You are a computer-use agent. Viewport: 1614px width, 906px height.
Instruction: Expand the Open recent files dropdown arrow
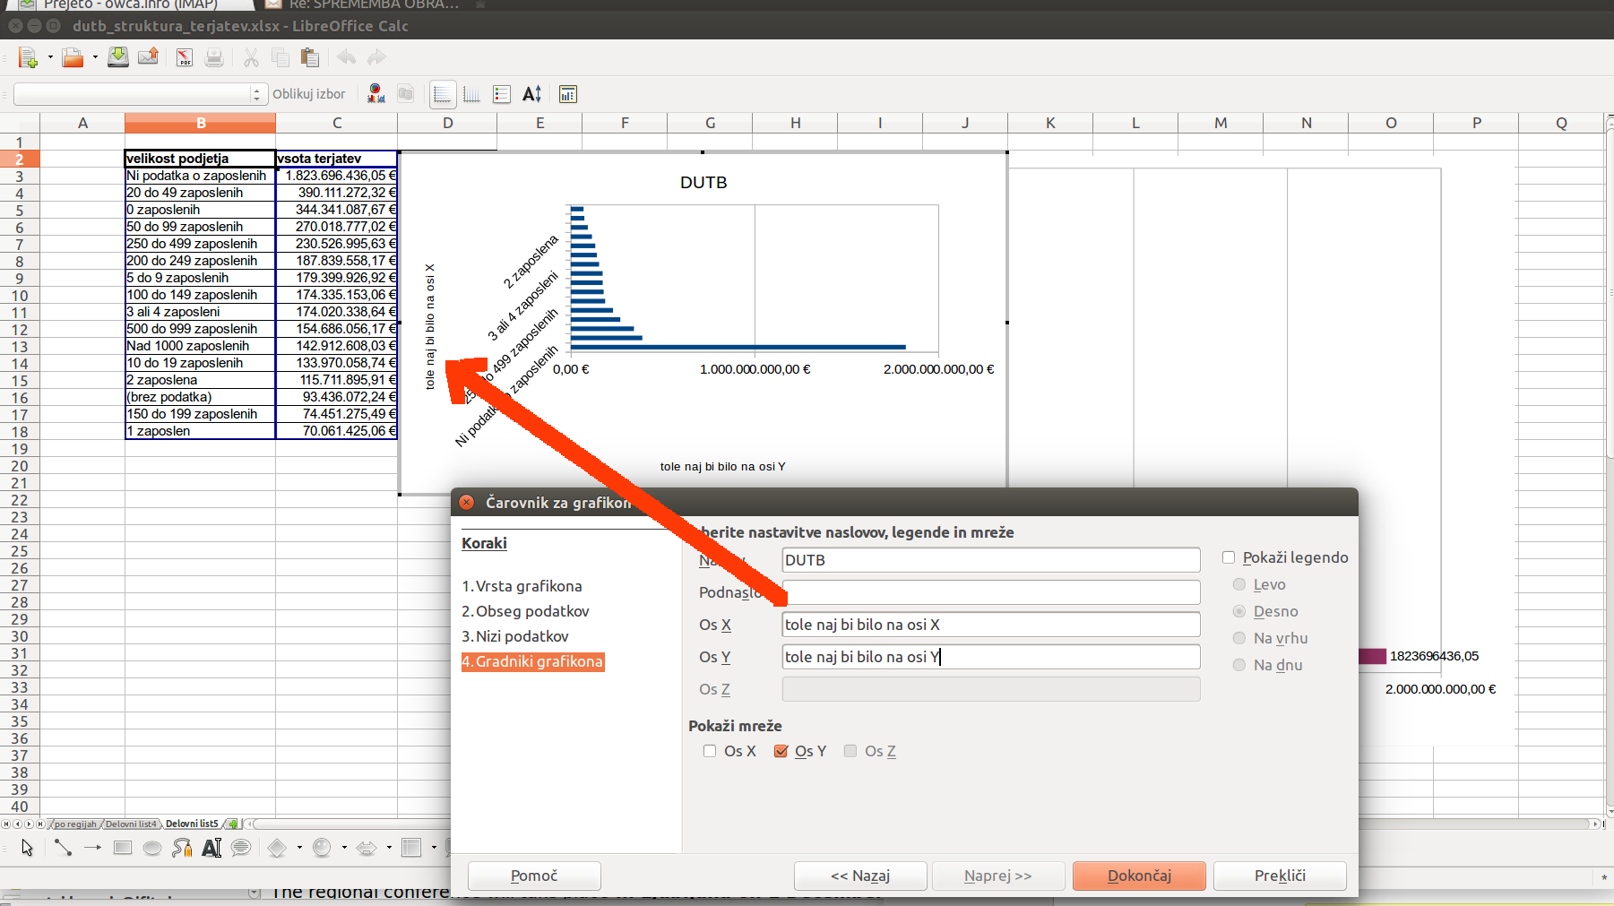click(95, 58)
